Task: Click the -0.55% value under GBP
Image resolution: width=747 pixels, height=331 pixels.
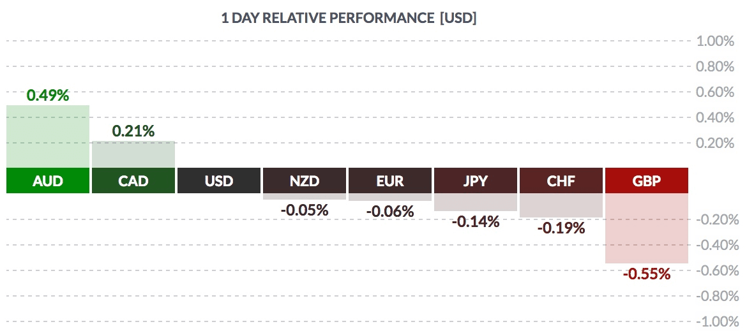Action: coord(647,274)
